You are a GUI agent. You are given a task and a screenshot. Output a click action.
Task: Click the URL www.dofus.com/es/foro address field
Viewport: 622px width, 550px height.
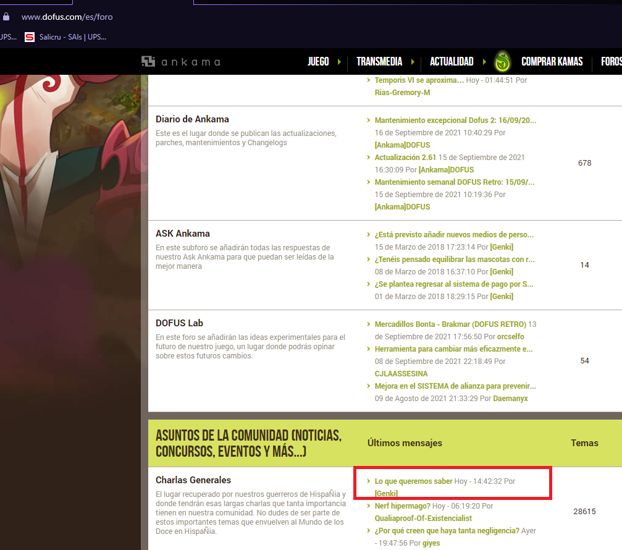(67, 17)
